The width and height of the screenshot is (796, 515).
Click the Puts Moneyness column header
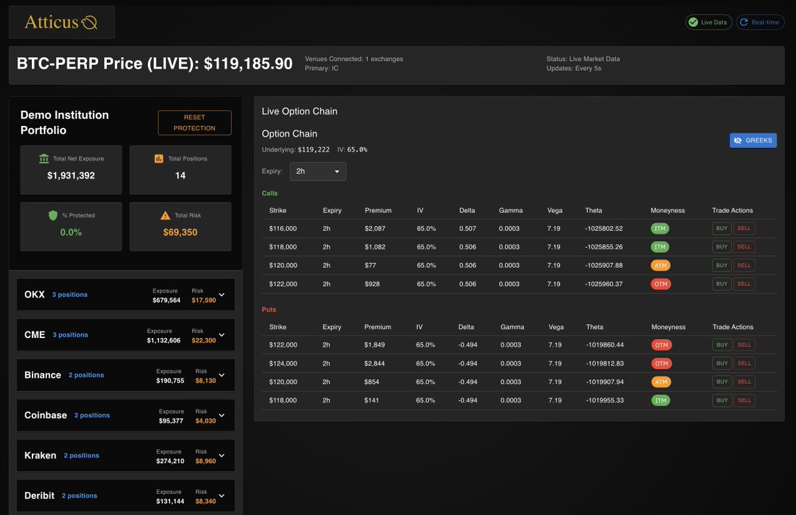point(669,327)
